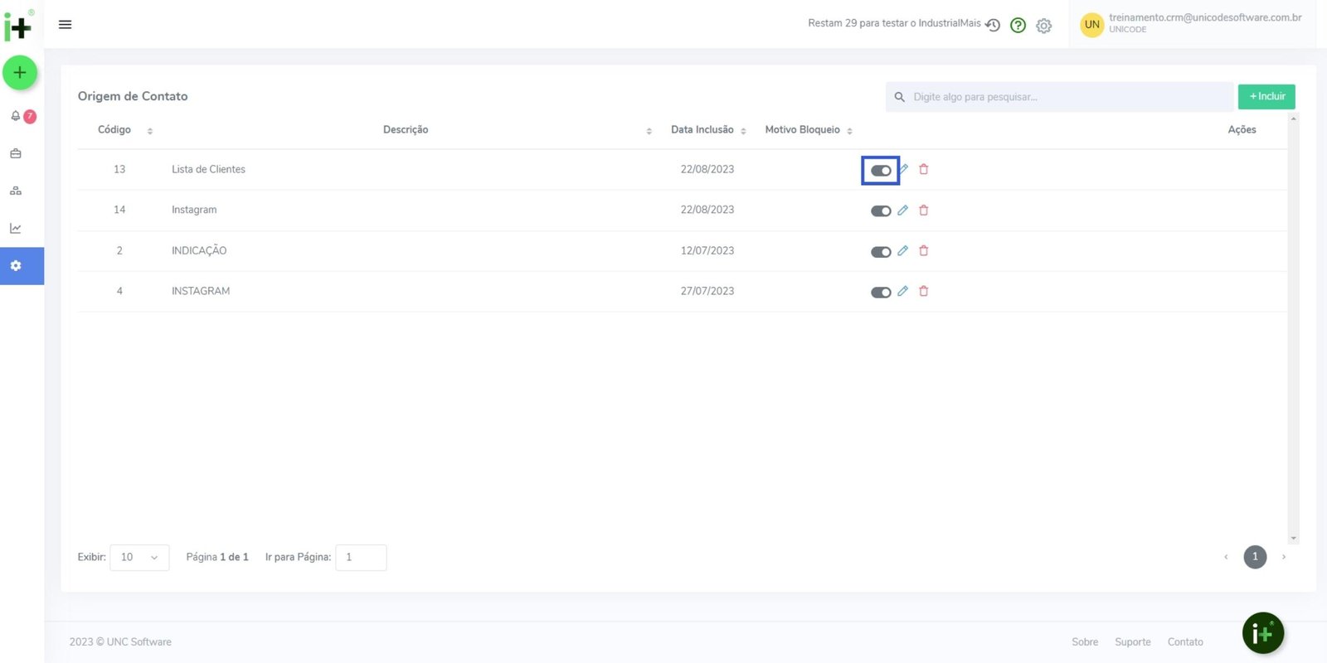Toggle the switch for INDICAÇÃO row
This screenshot has width=1327, height=663.
880,252
